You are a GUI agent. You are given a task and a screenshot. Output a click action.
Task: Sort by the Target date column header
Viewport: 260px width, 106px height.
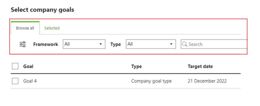pyautogui.click(x=200, y=66)
